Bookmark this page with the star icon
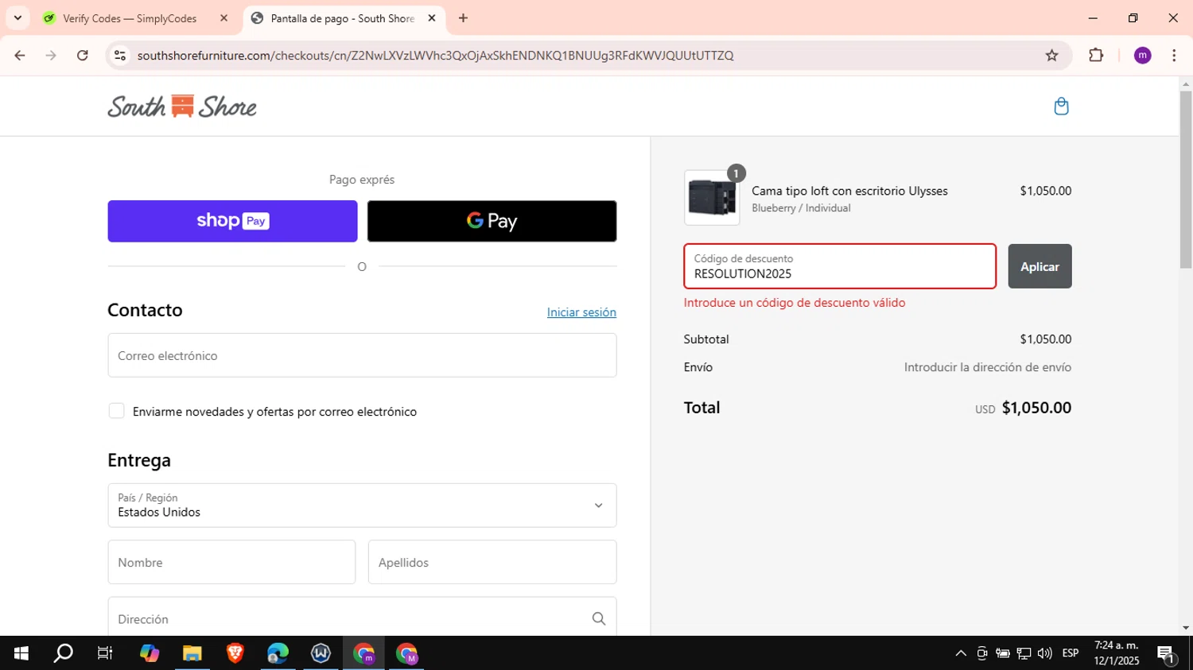The width and height of the screenshot is (1193, 670). click(x=1051, y=56)
